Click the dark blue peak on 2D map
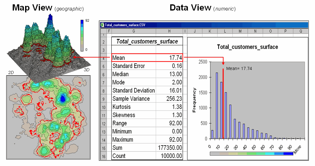315x166 pixels. tap(63, 98)
